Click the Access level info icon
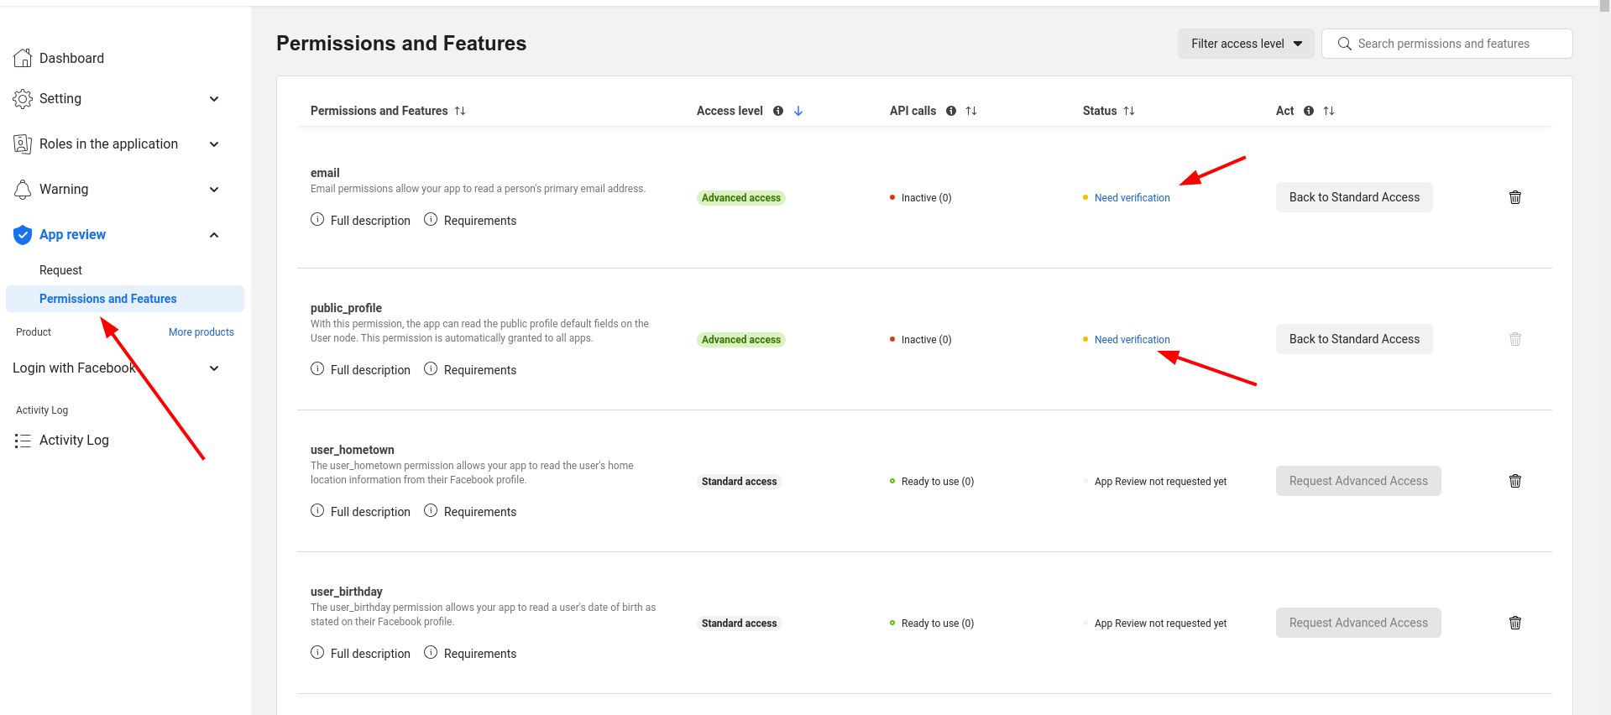 click(777, 111)
